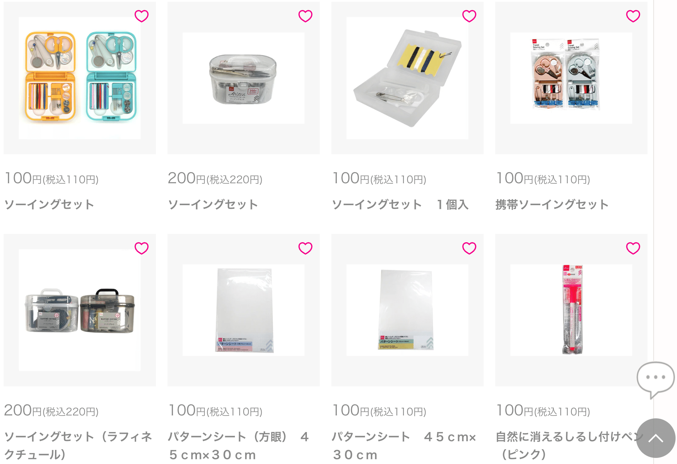Open the travel sewing set package image
This screenshot has width=677, height=464.
click(x=571, y=78)
